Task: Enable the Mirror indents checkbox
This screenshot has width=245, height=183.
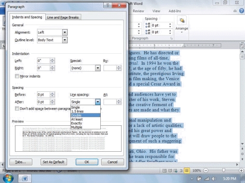Action: click(x=17, y=76)
